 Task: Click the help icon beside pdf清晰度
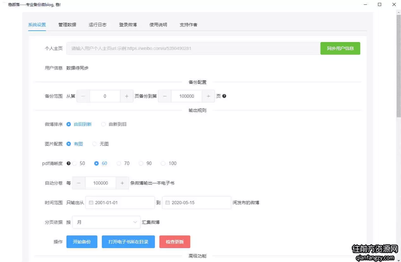69,163
